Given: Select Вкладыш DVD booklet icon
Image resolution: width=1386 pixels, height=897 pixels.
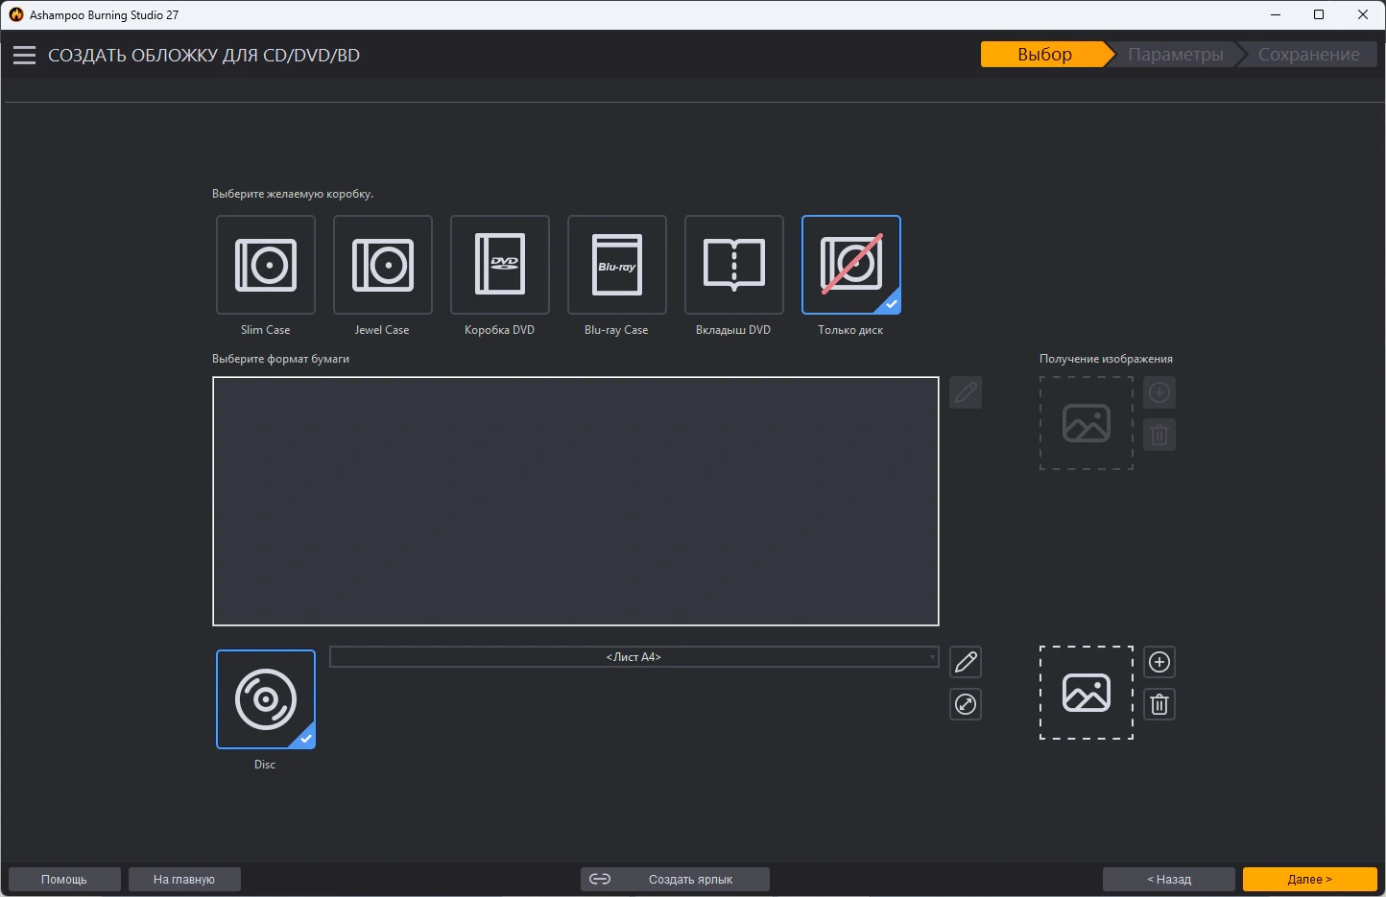Looking at the screenshot, I should tap(734, 265).
